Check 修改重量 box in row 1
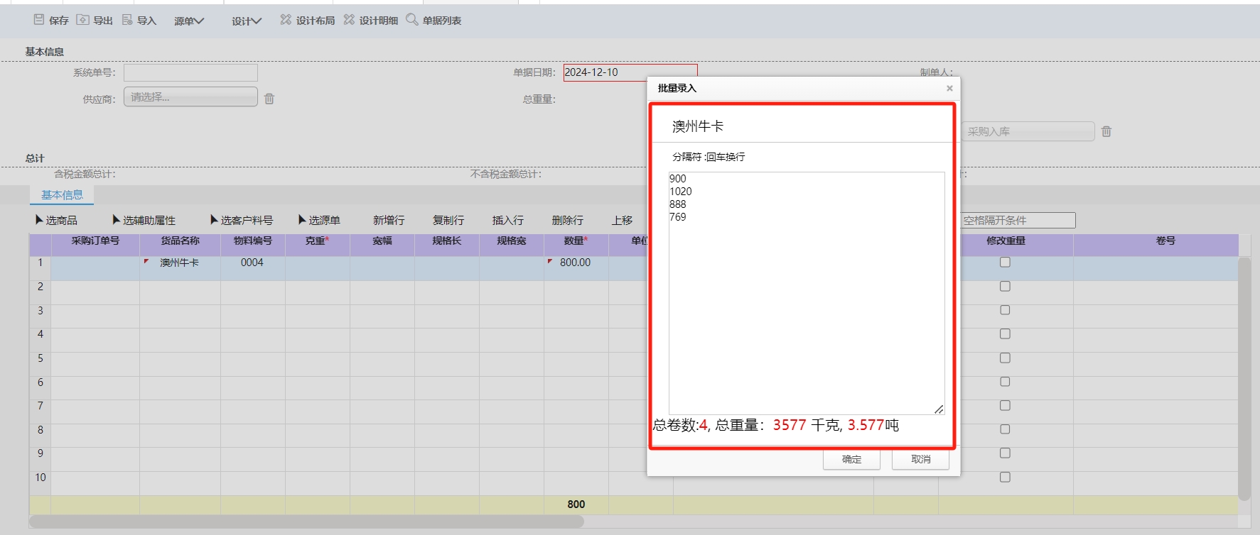The height and width of the screenshot is (535, 1260). pyautogui.click(x=1005, y=263)
